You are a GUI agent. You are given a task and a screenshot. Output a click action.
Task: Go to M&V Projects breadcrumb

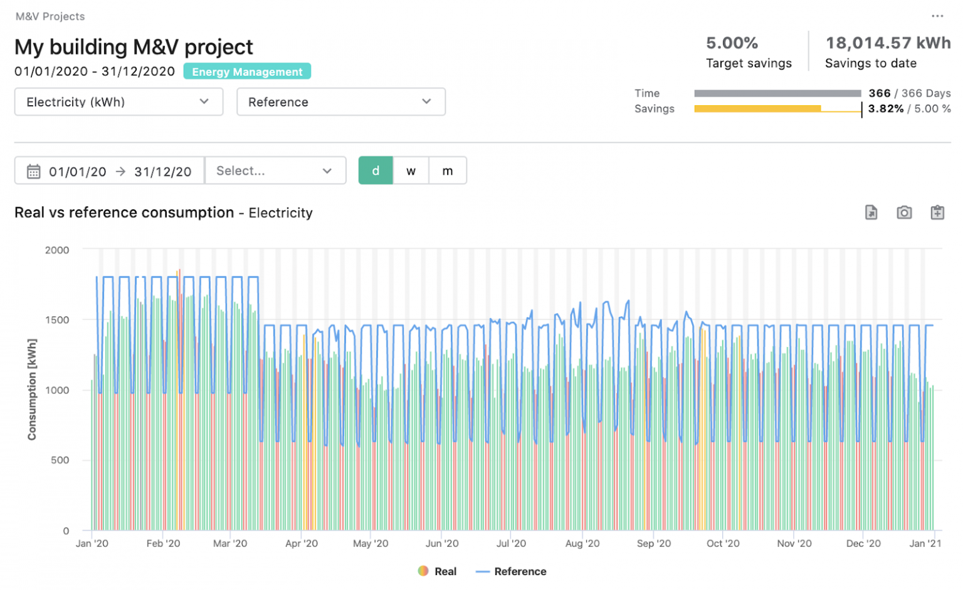pos(50,16)
